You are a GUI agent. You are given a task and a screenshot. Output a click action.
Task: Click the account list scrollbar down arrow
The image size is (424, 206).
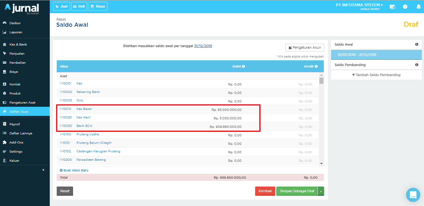(x=321, y=164)
